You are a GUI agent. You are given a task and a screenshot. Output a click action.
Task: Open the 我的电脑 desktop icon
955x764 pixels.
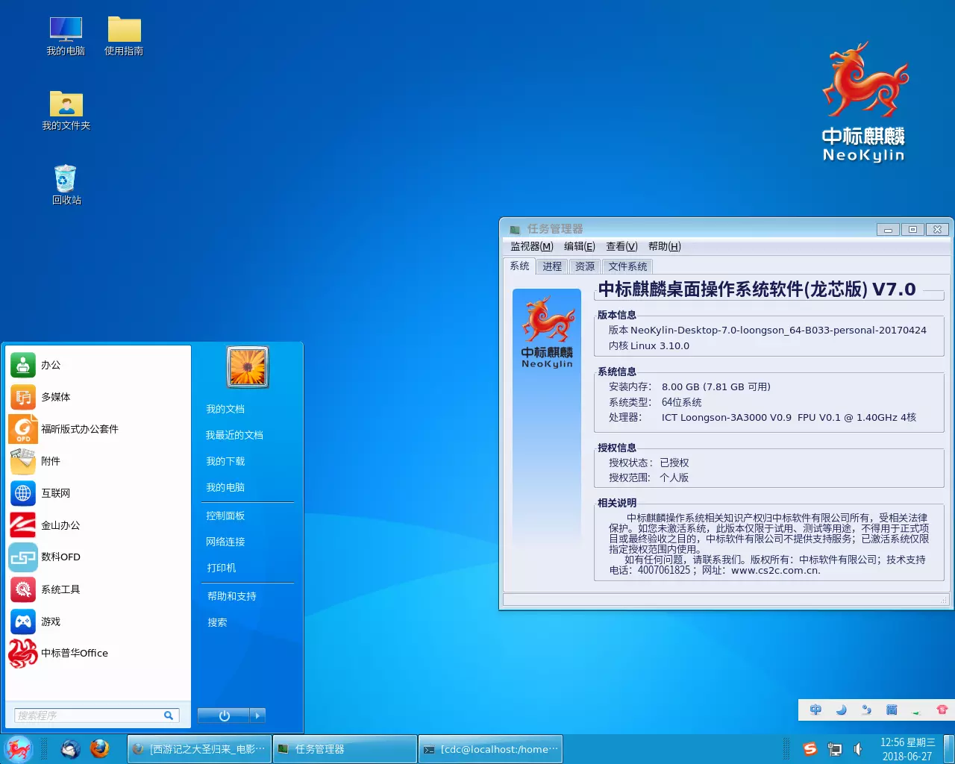point(66,35)
